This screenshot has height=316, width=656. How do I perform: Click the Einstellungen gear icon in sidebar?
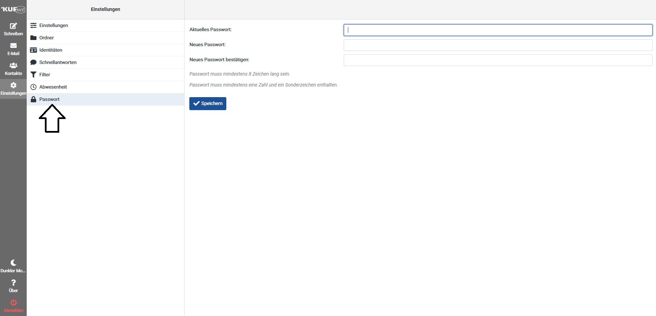(13, 85)
